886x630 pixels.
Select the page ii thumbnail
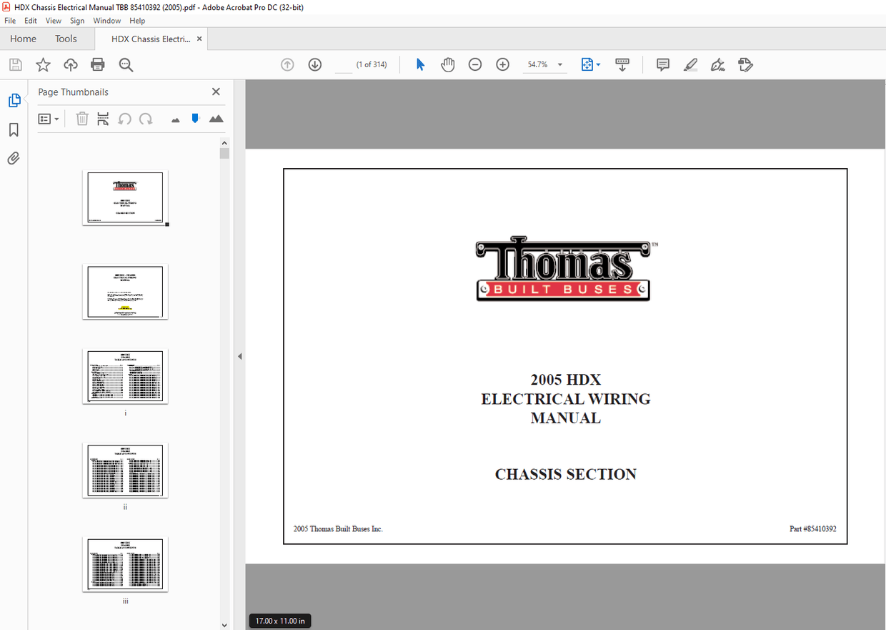[125, 470]
